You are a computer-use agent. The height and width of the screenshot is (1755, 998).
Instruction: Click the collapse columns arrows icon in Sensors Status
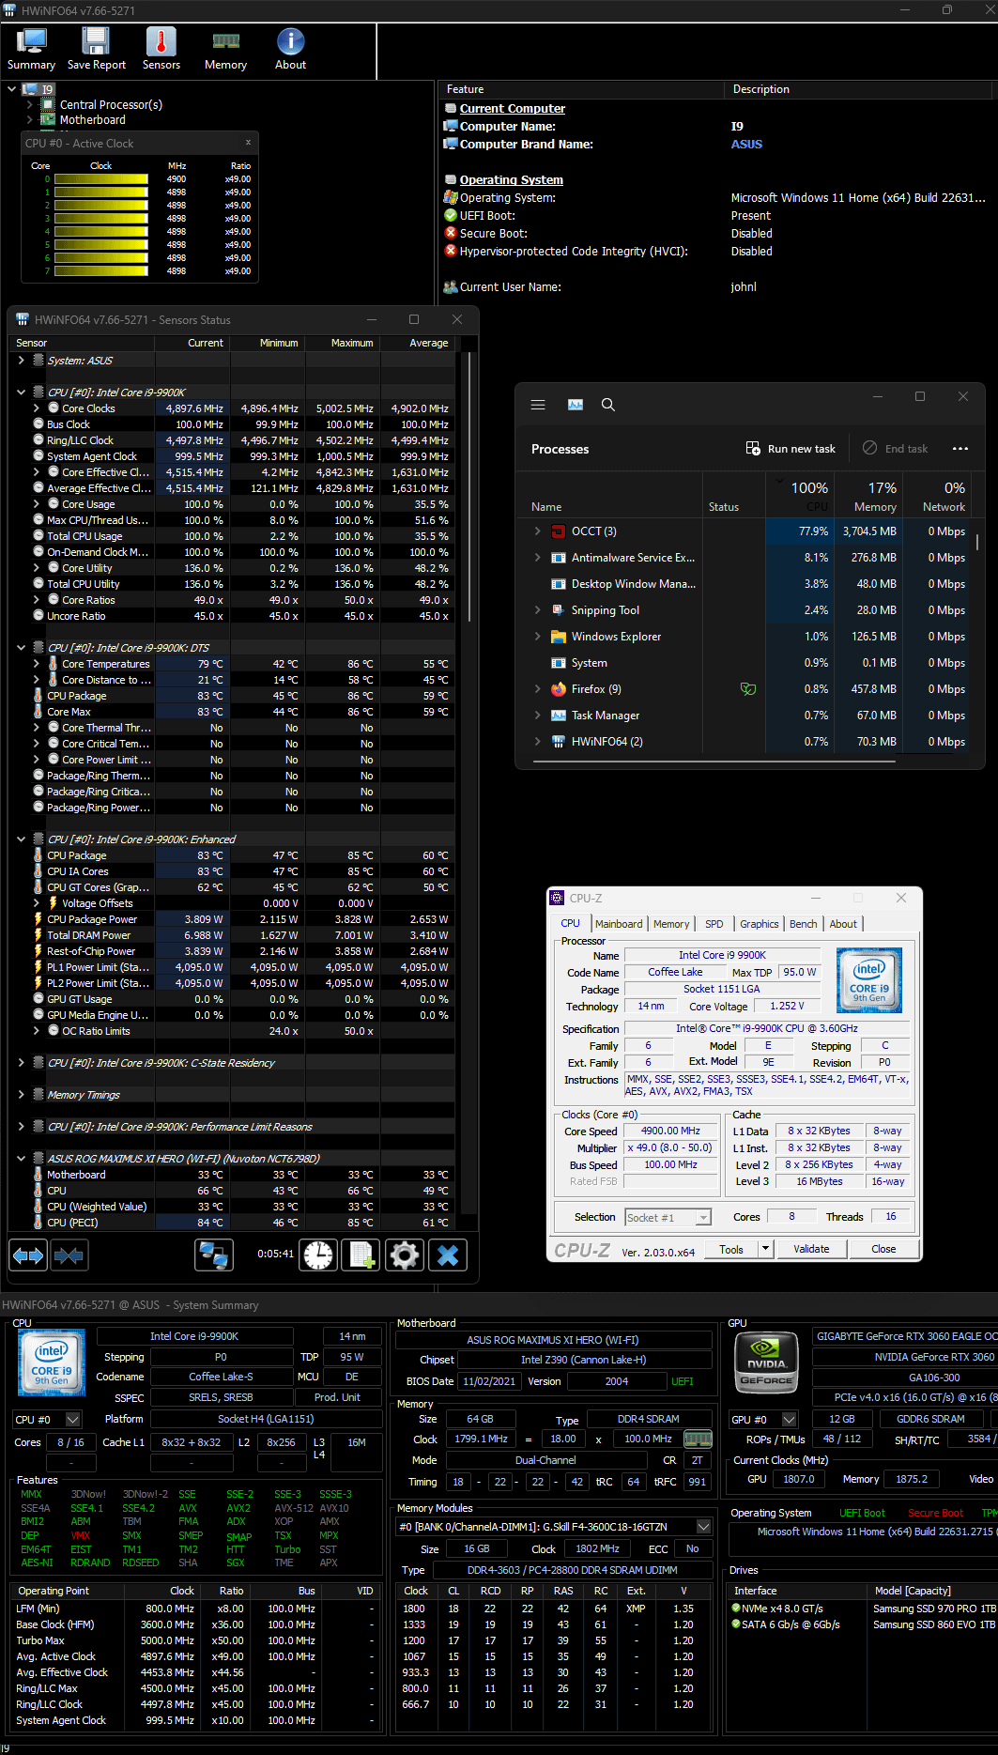click(69, 1255)
